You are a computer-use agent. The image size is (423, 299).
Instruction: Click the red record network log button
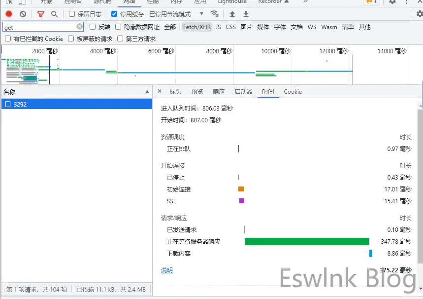[9, 14]
